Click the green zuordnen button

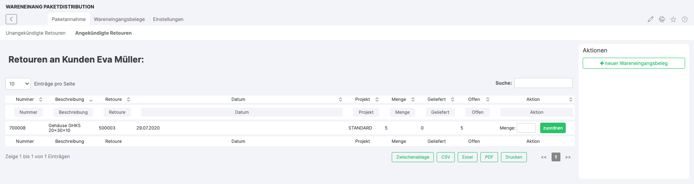click(x=553, y=128)
